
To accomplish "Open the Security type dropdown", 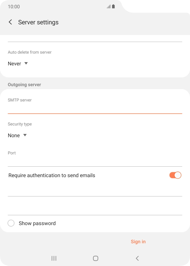I will (x=18, y=135).
